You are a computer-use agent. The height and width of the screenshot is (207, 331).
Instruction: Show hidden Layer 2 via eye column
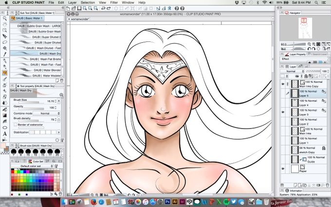click(283, 122)
